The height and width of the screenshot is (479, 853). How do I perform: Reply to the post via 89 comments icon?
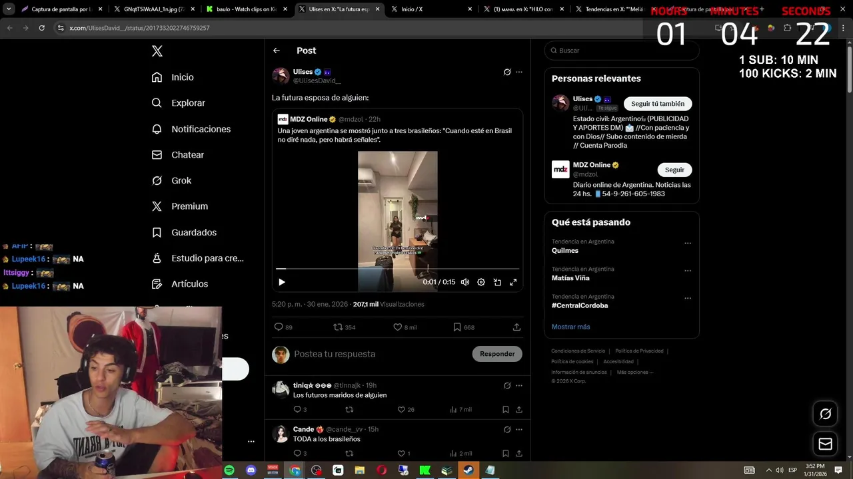[x=283, y=327]
